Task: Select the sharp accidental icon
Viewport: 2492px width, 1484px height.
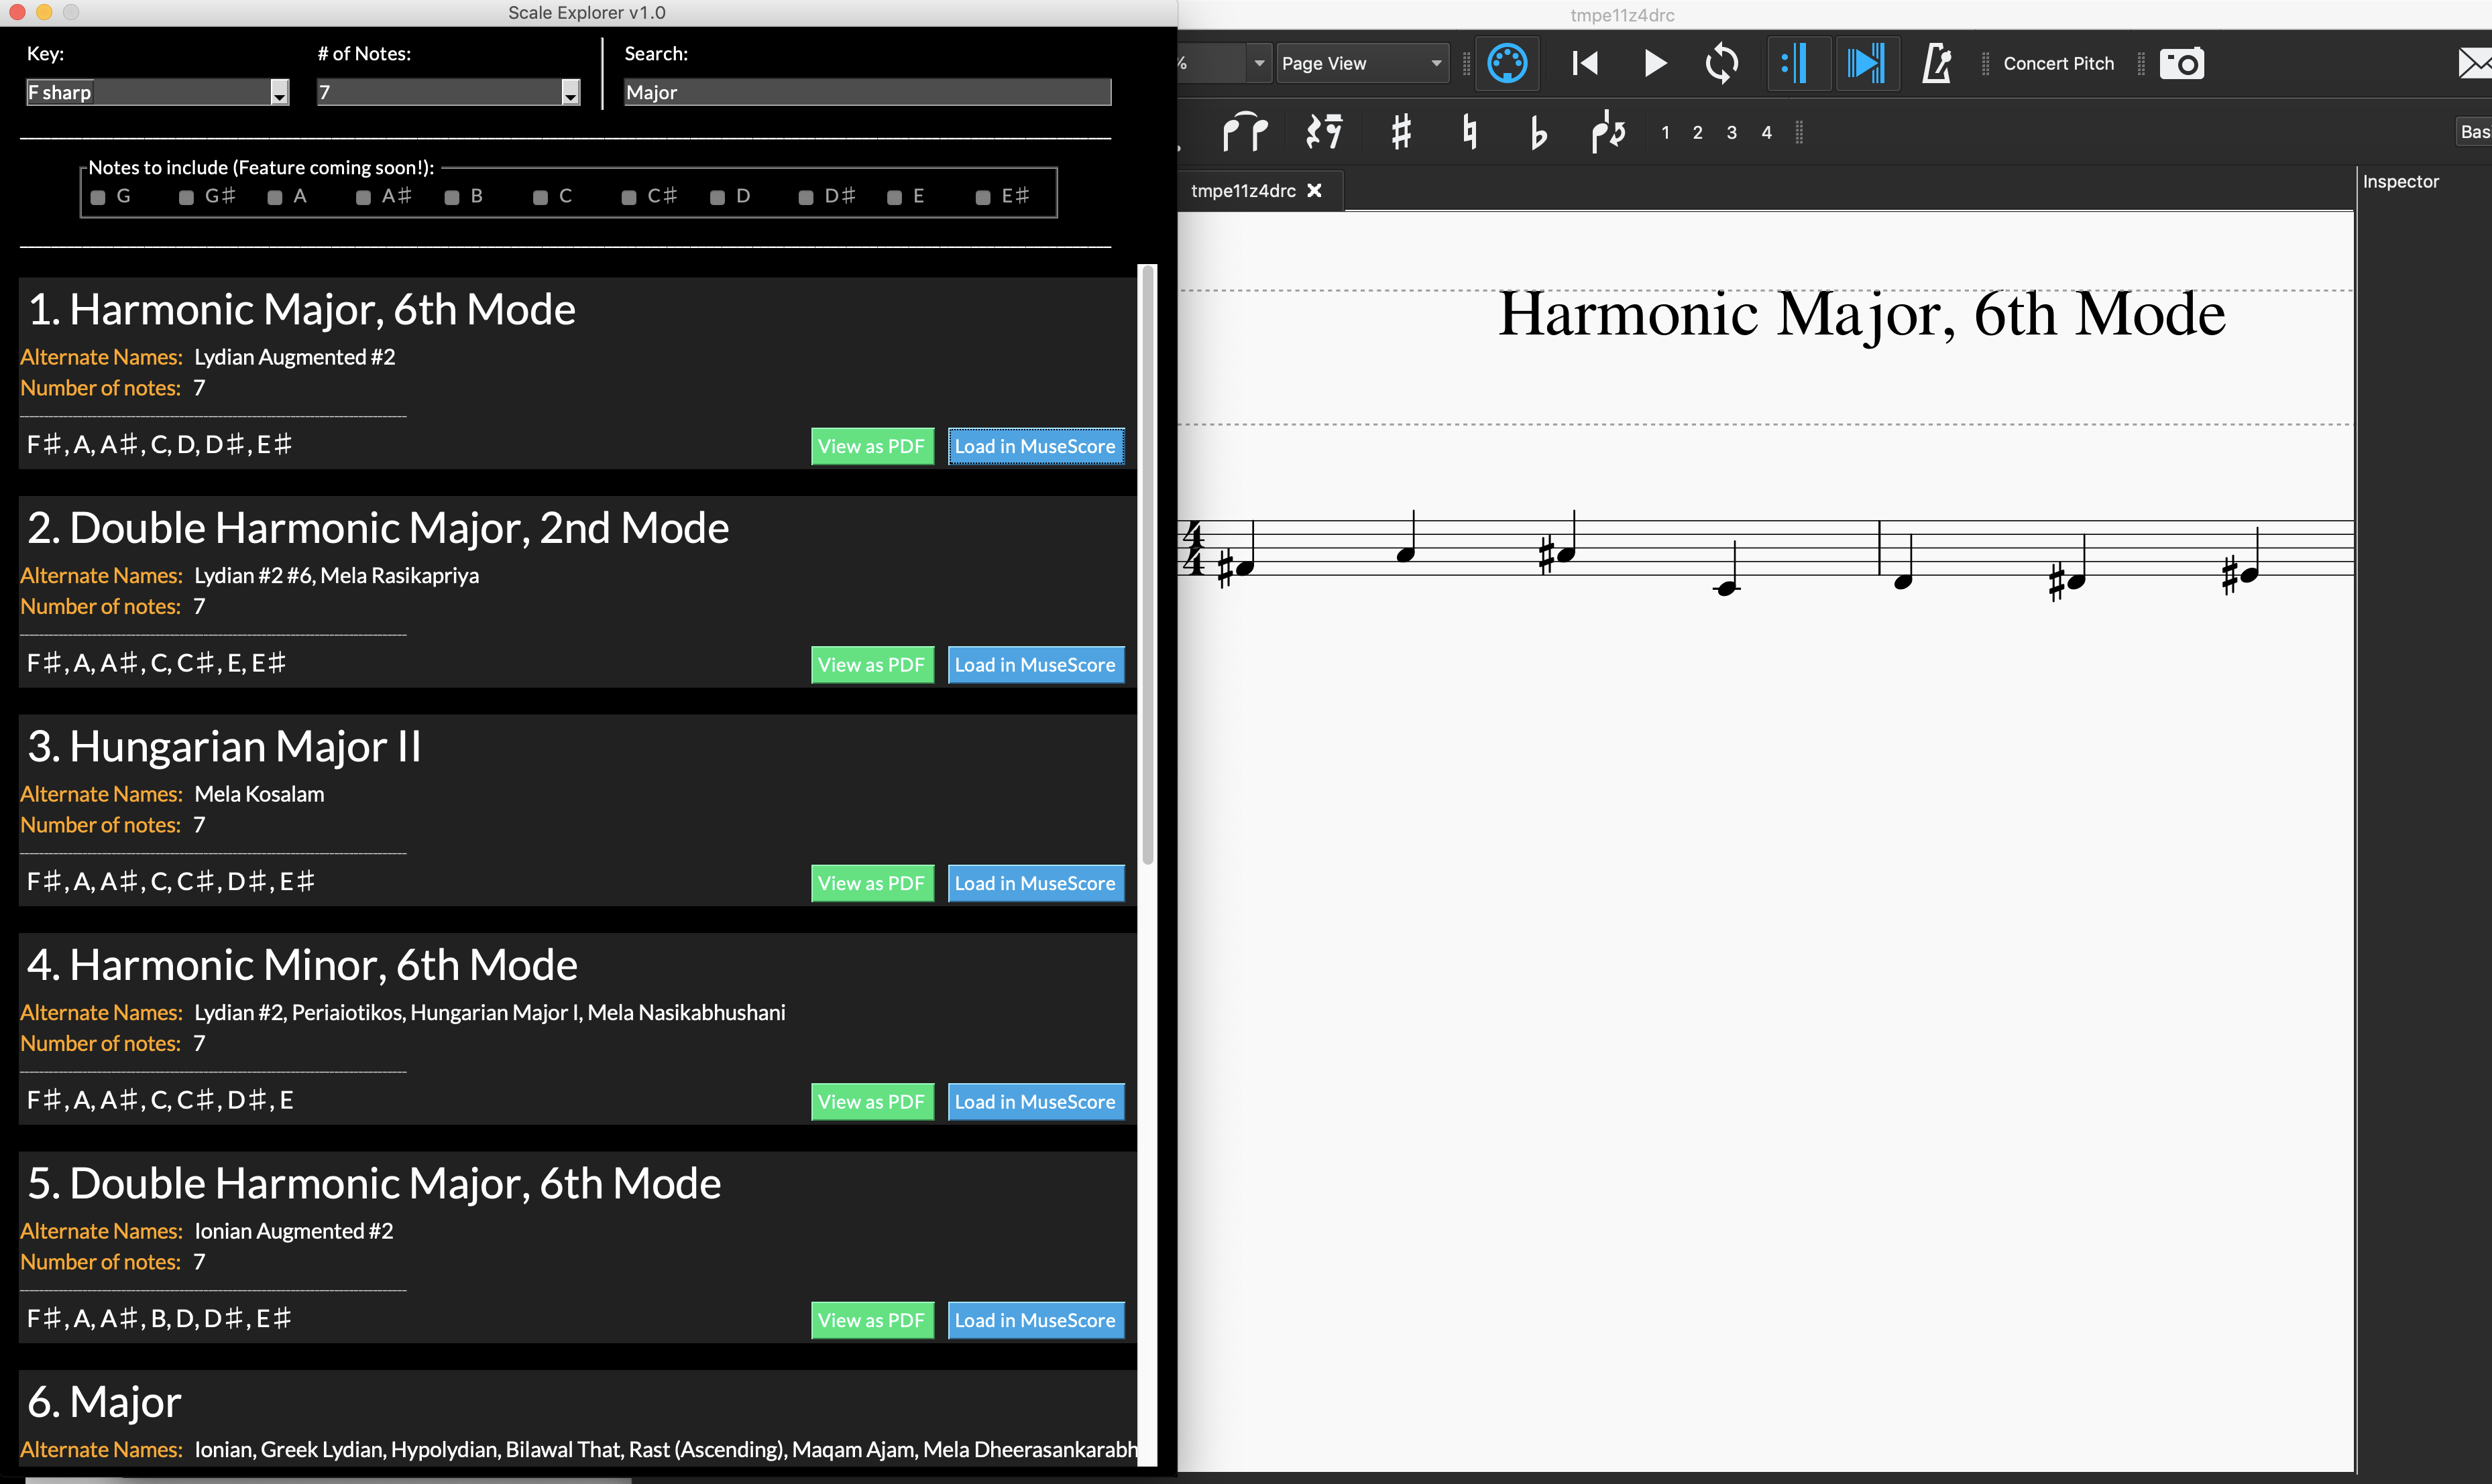Action: coord(1402,132)
